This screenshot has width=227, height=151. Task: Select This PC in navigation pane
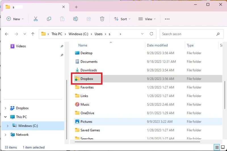[22, 117]
